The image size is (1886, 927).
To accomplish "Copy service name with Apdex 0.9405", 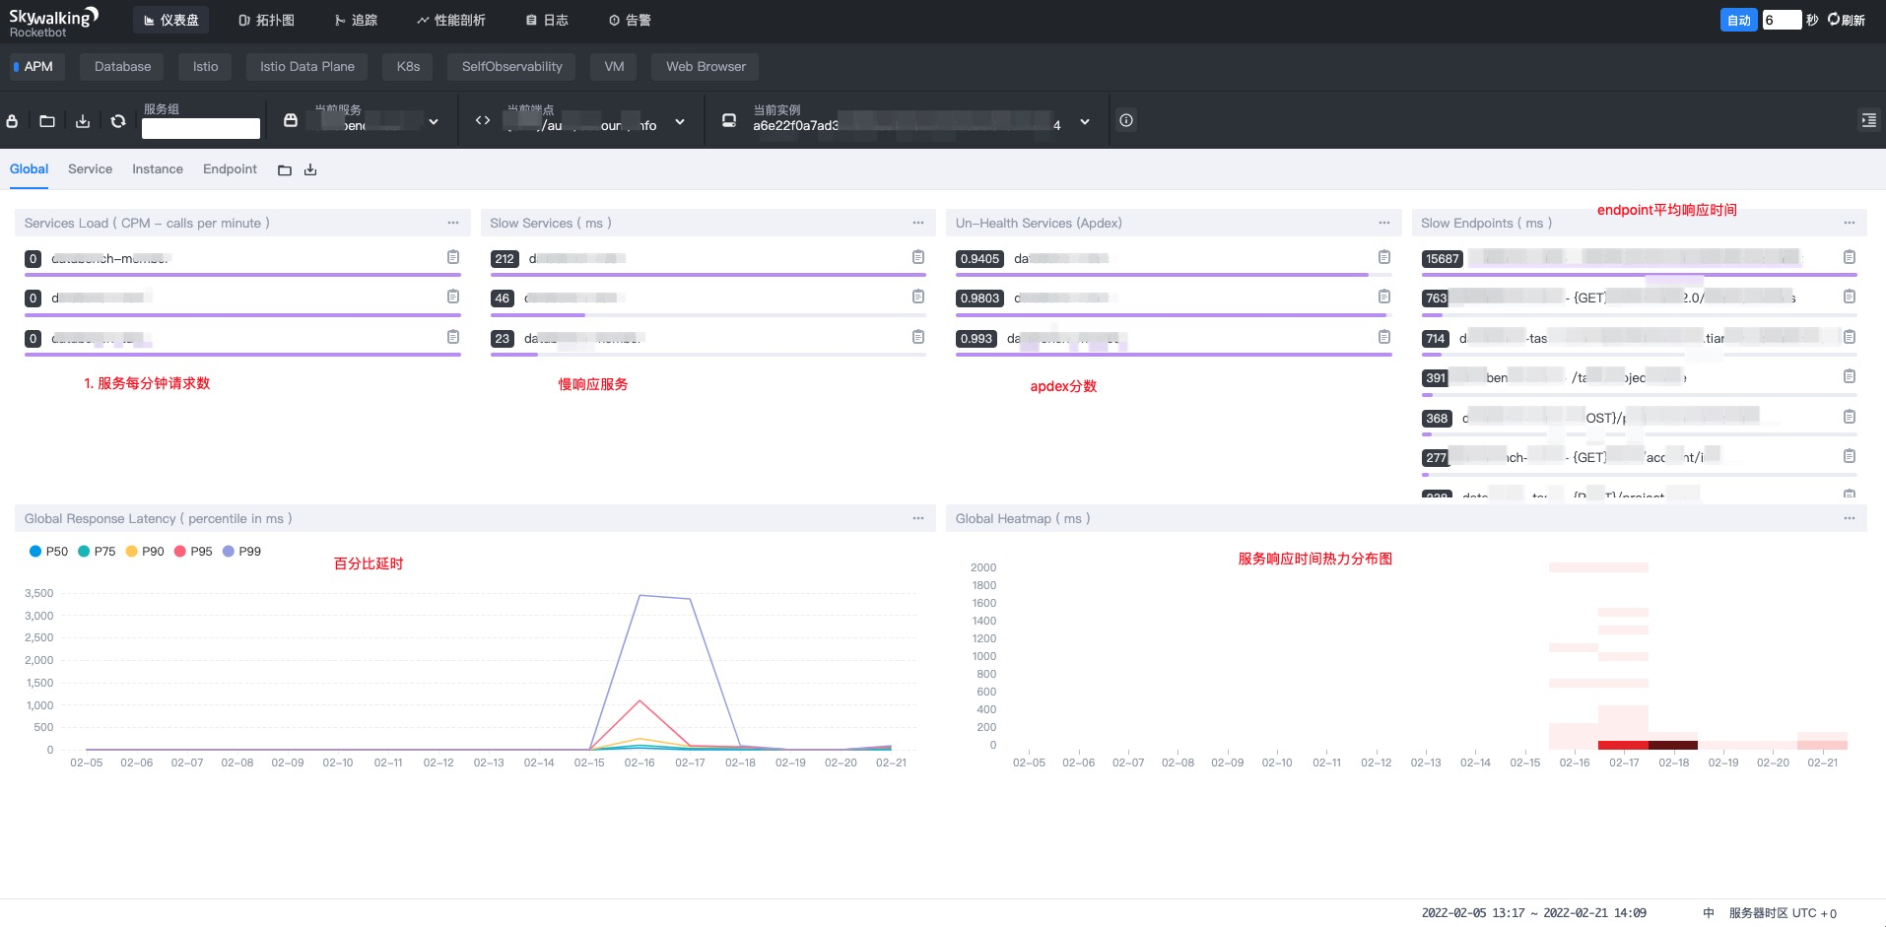I will [1384, 257].
